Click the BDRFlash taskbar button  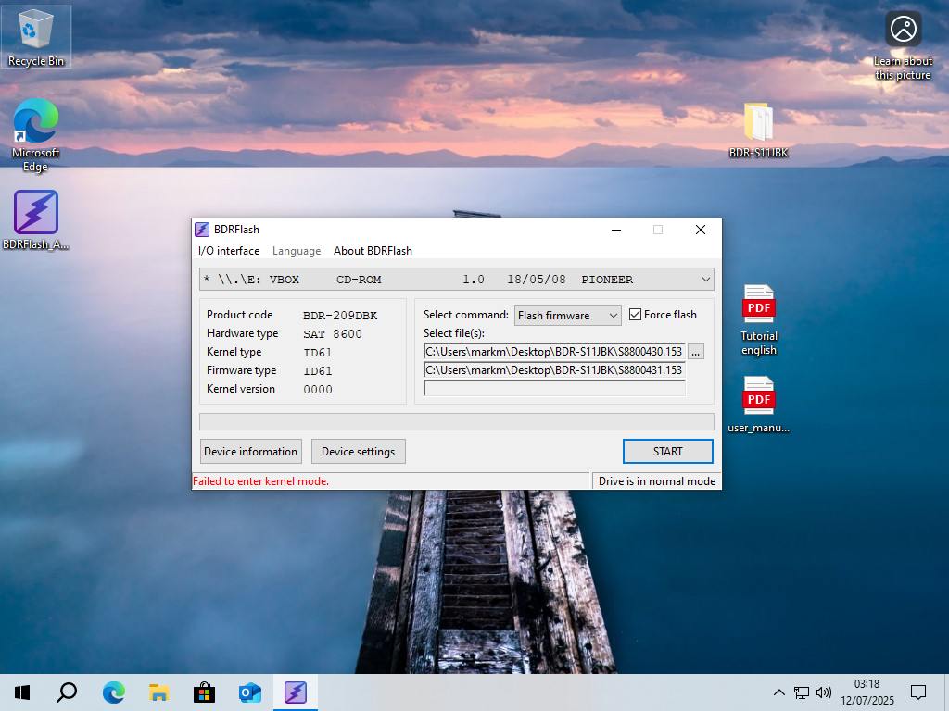pyautogui.click(x=296, y=692)
